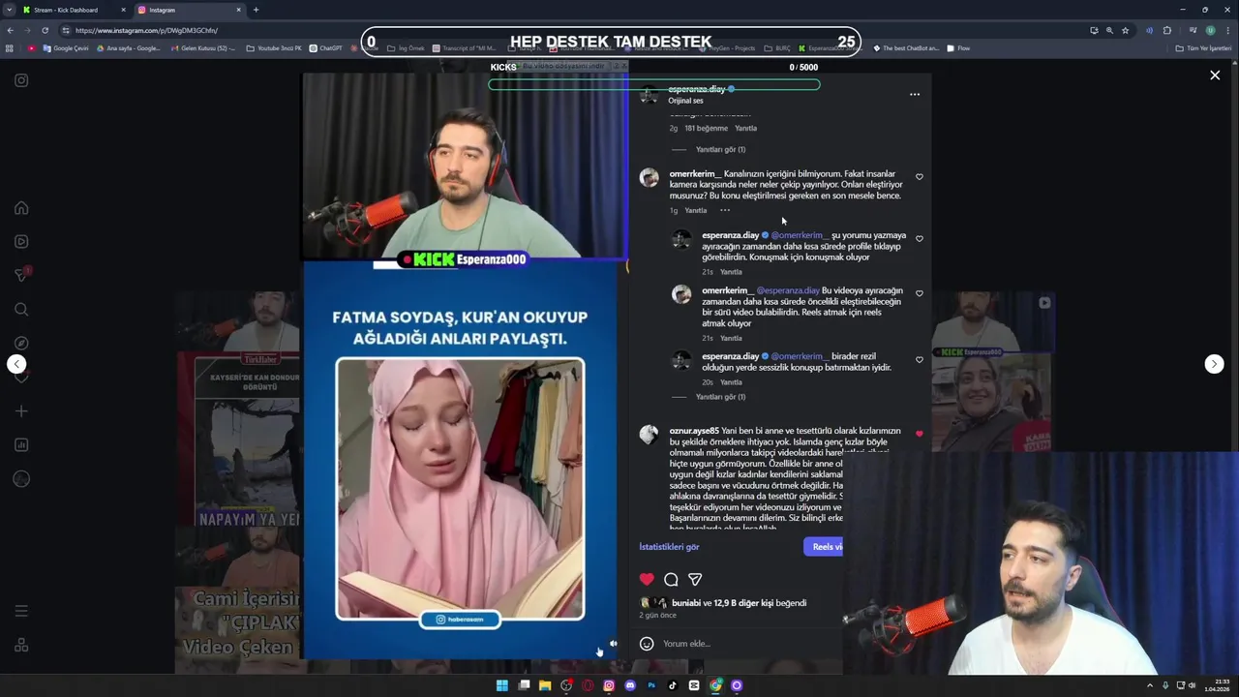Open the BURÇ bookmarks folder
Viewport: 1239px width, 697px height.
pos(777,48)
